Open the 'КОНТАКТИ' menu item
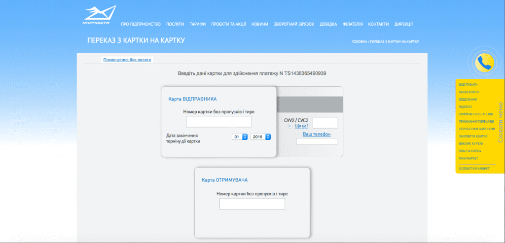Image resolution: width=505 pixels, height=243 pixels. coord(378,24)
